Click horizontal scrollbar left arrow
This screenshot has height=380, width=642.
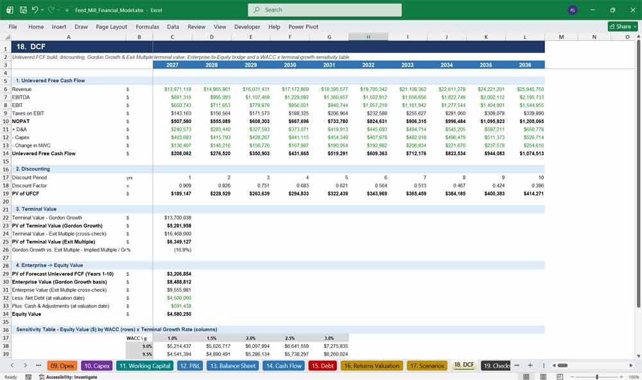coord(553,365)
